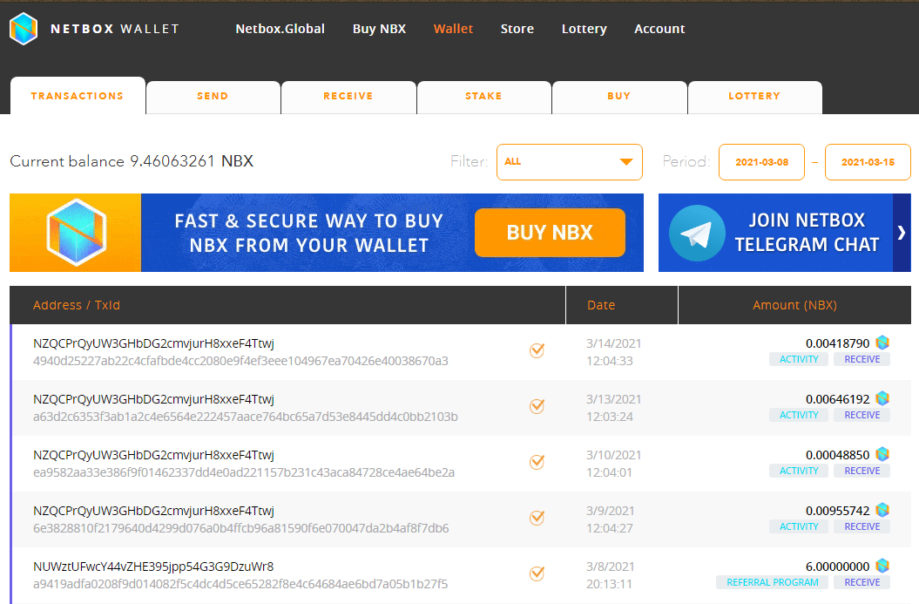Open Buy NBX in the top navigation

click(379, 29)
